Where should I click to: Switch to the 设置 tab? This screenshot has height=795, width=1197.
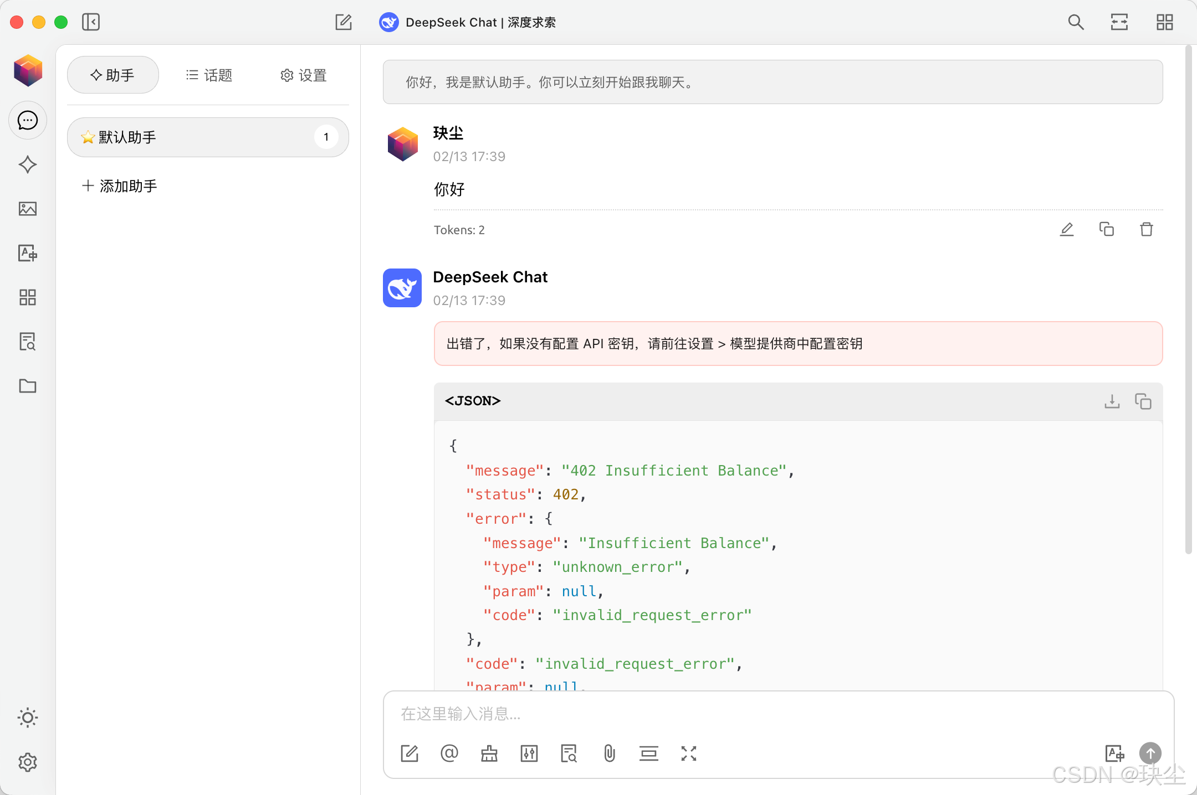coord(303,75)
